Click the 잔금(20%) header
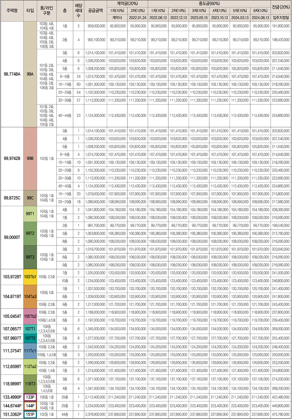The image size is (292, 420). 281,7
